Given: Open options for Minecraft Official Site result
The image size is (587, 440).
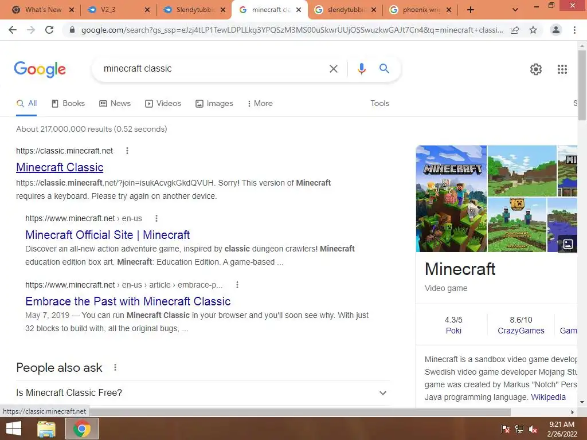Looking at the screenshot, I should pyautogui.click(x=156, y=218).
